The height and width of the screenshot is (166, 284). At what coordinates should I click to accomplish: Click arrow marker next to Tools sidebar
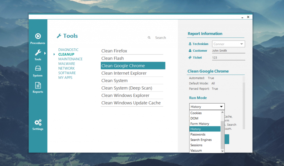click(x=45, y=53)
